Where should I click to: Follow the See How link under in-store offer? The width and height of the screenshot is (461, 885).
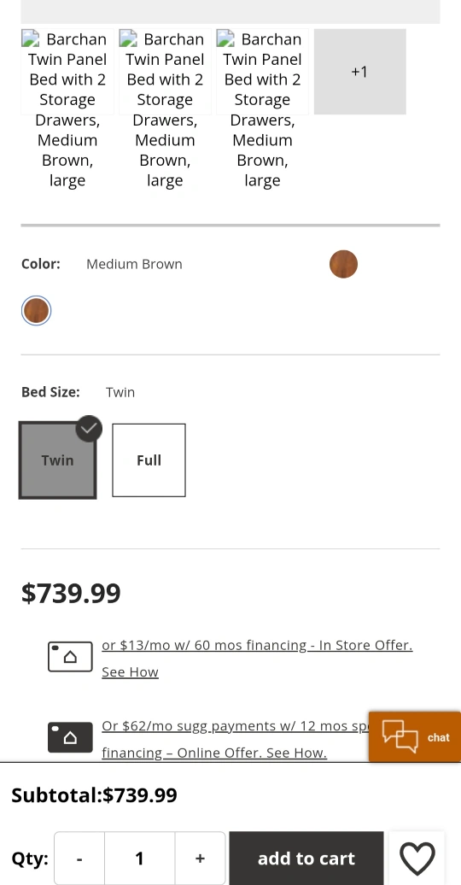pyautogui.click(x=130, y=672)
